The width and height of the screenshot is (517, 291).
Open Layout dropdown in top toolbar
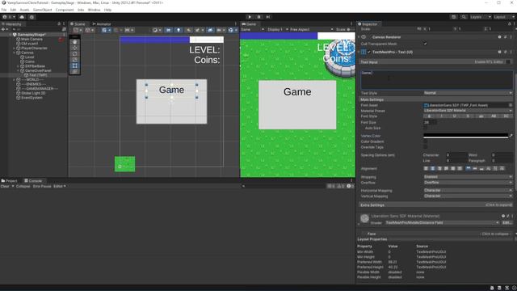(x=504, y=17)
